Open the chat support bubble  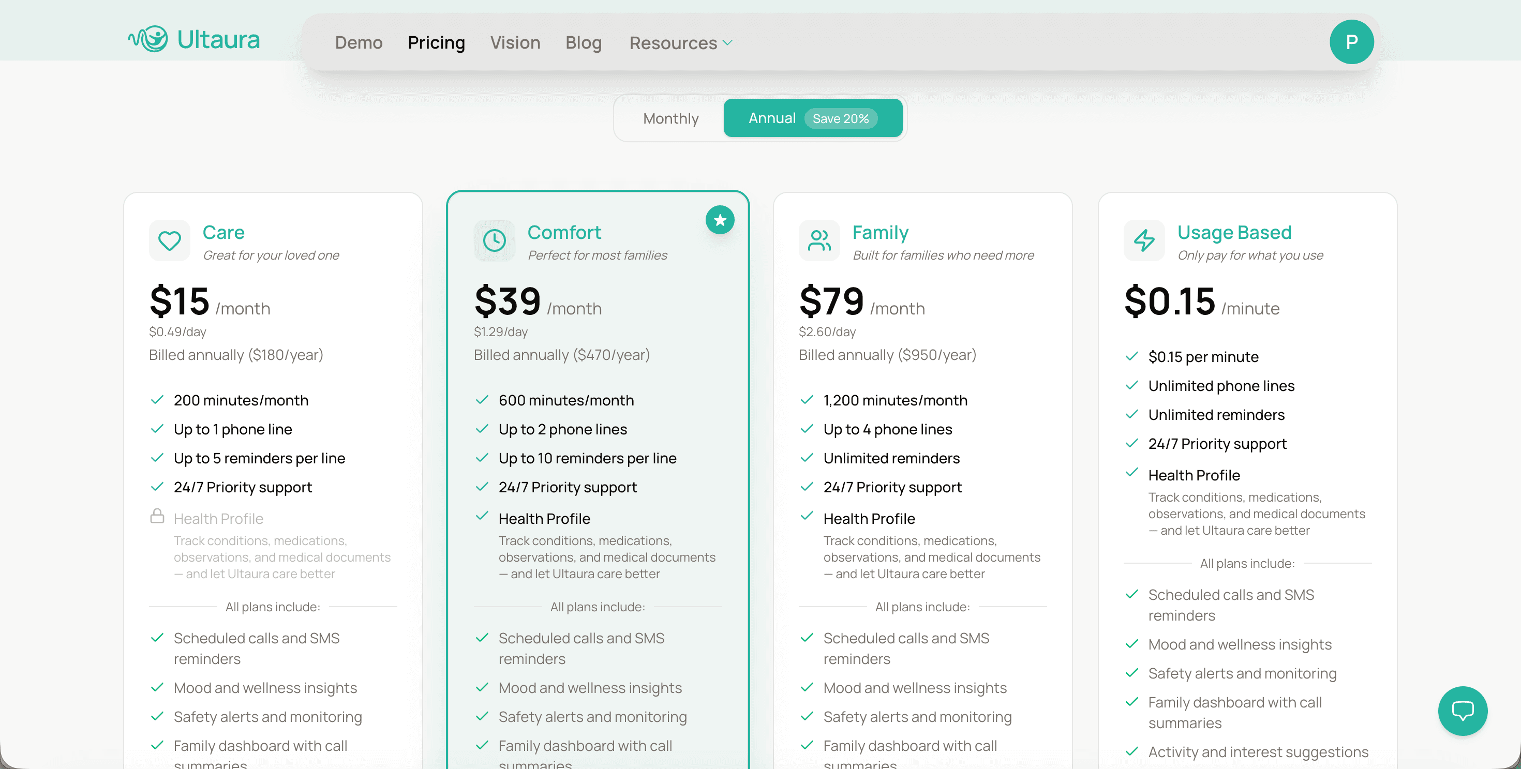click(x=1462, y=711)
